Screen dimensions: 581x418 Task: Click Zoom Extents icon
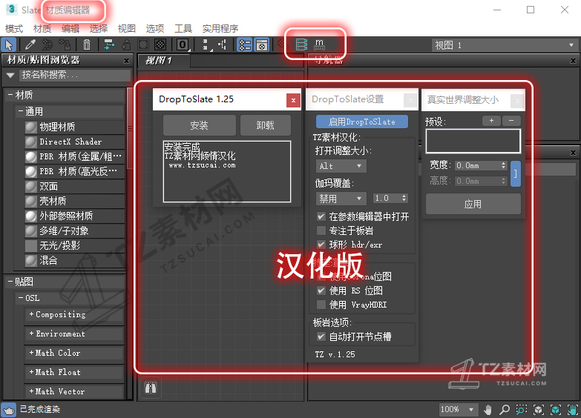point(539,410)
